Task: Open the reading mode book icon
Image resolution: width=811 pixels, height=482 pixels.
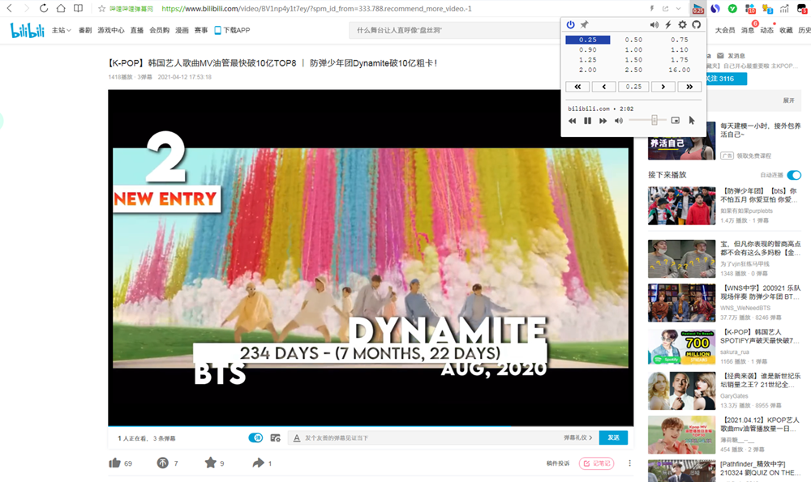Action: [78, 8]
